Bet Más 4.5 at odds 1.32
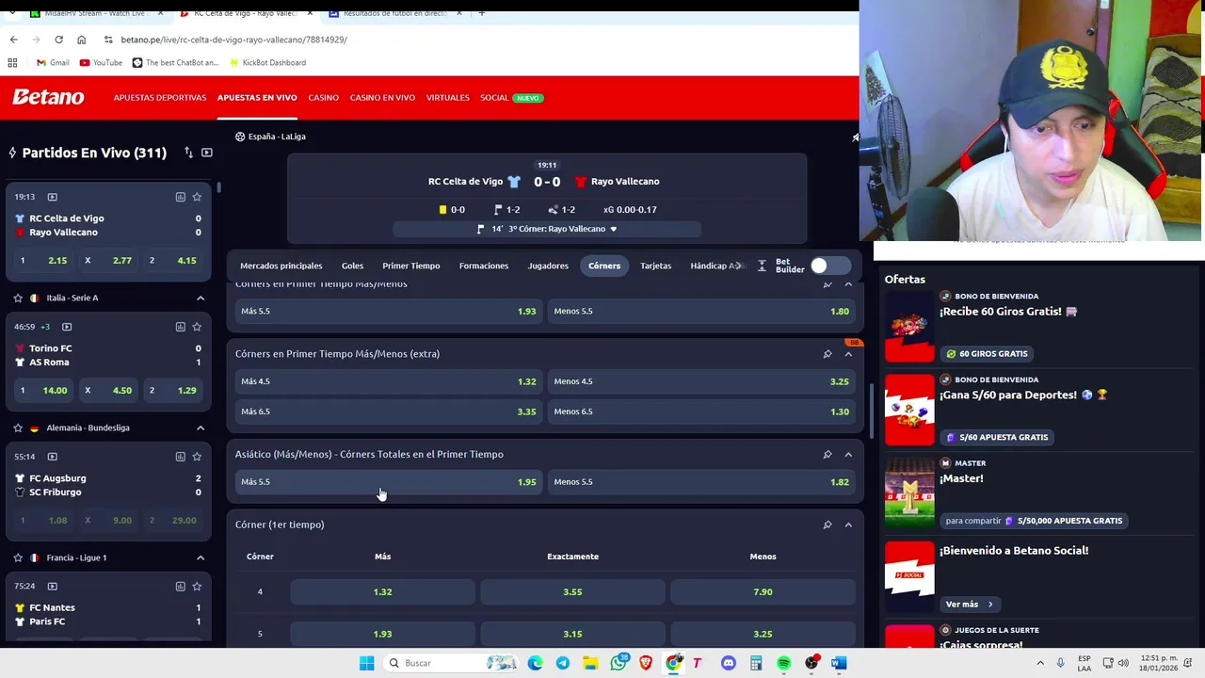The image size is (1205, 678). pos(388,381)
